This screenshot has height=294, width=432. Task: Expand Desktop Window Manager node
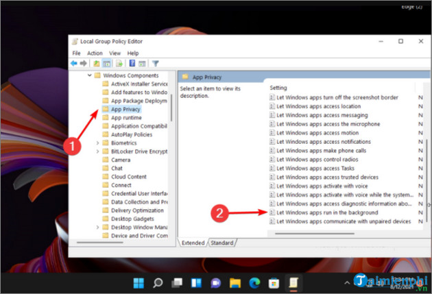97,228
